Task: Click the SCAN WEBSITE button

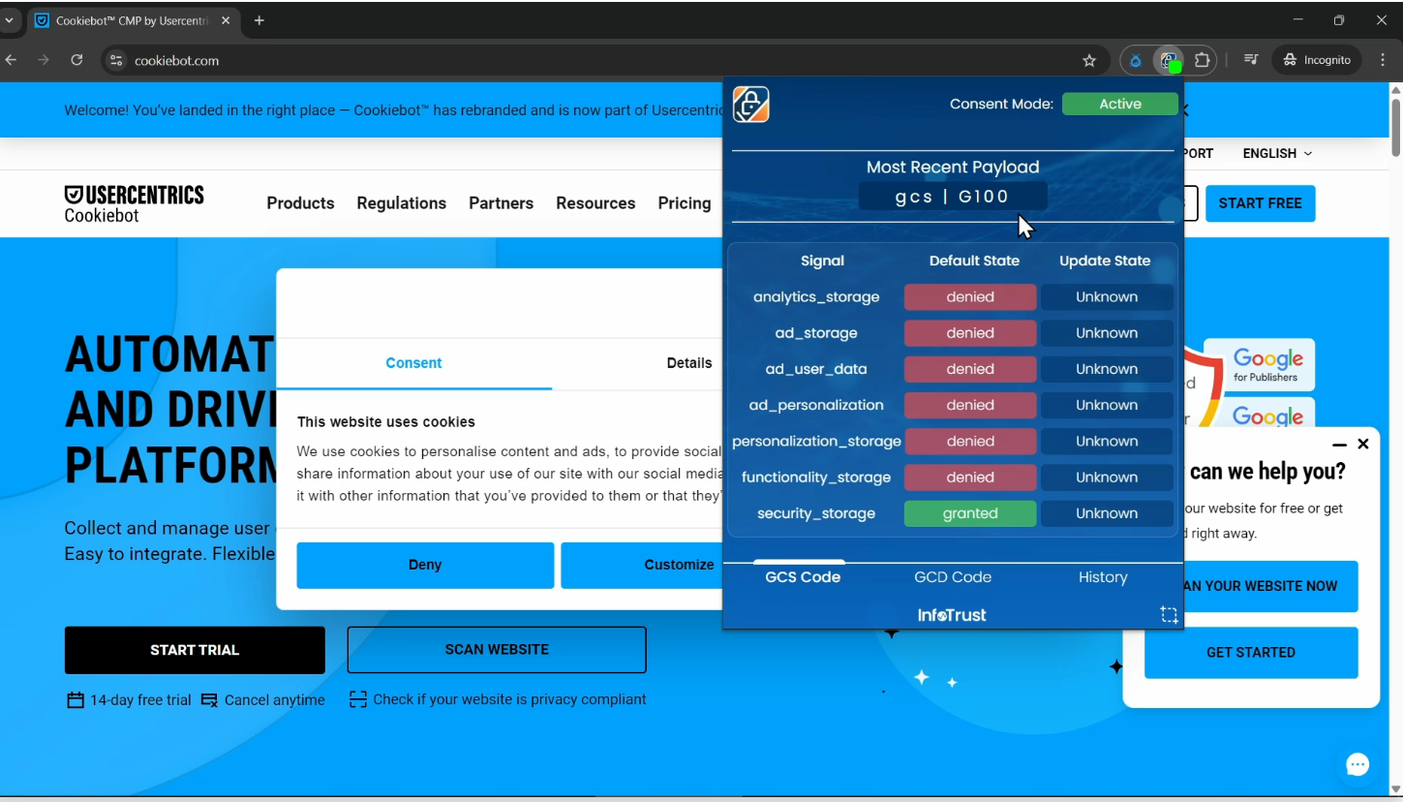Action: [497, 650]
